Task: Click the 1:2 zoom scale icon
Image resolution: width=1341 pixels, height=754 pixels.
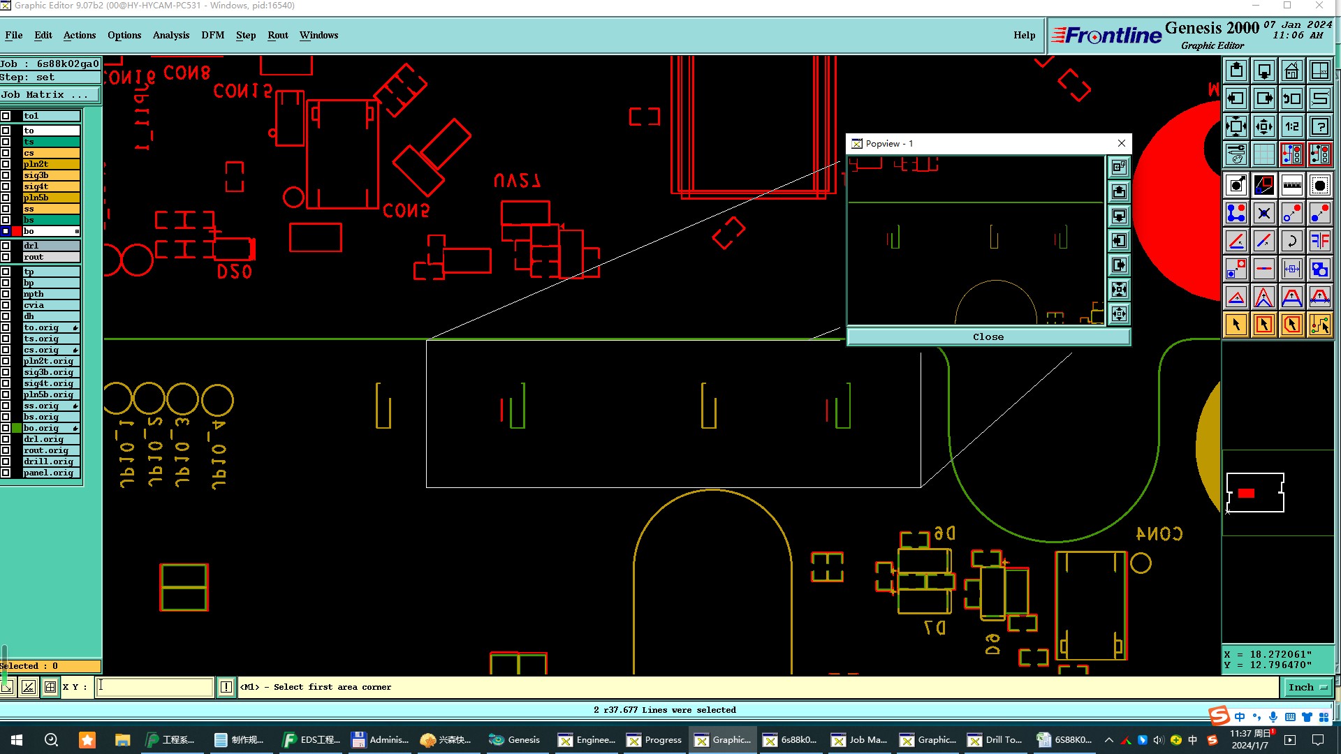Action: 1291,126
